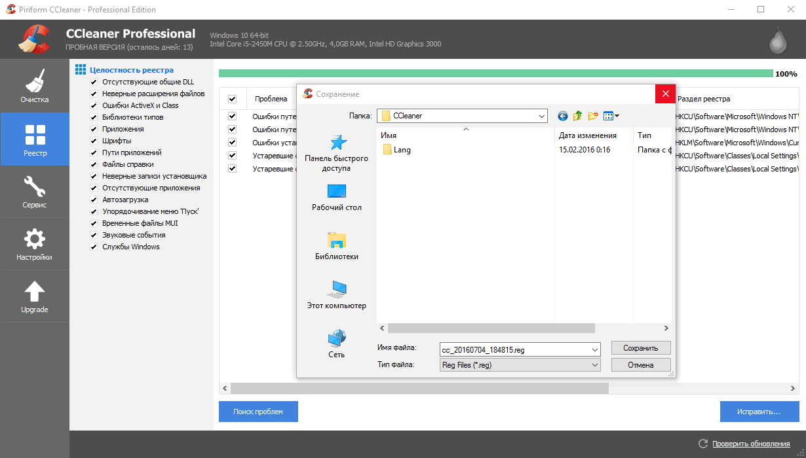The image size is (806, 458).
Task: Uncheck Пути приложений option
Action: pyautogui.click(x=94, y=152)
